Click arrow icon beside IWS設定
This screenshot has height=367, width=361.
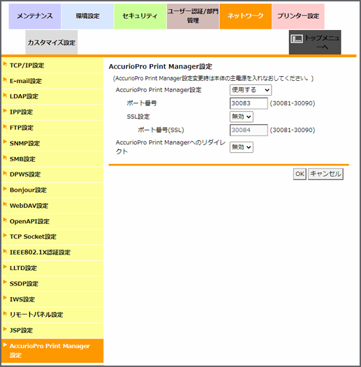tap(5, 297)
